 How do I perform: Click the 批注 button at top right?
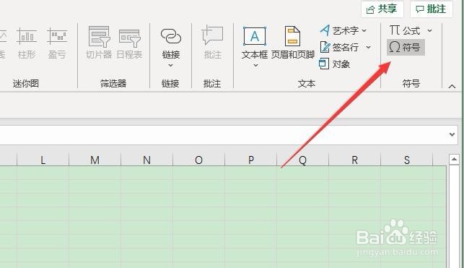coord(431,9)
